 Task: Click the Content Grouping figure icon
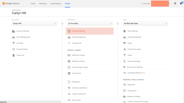pos(125,49)
